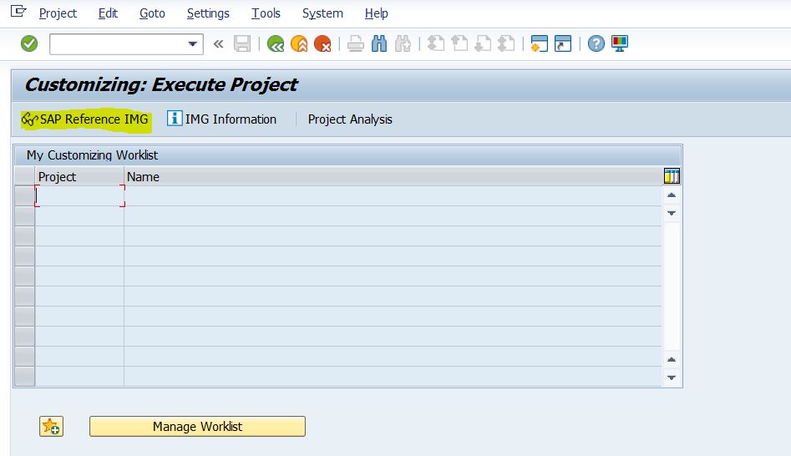Click the Next Page icon
791x456 pixels.
click(483, 44)
